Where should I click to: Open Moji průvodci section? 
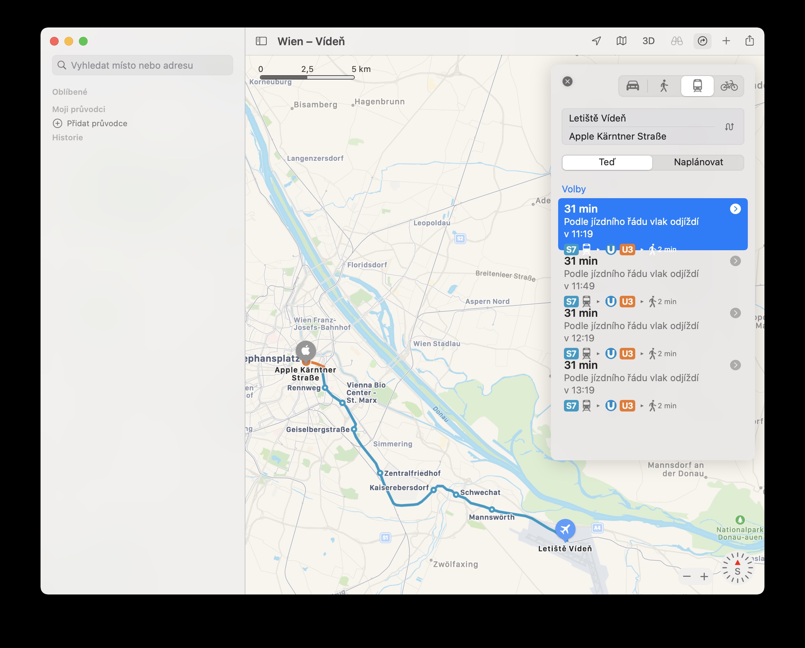79,109
